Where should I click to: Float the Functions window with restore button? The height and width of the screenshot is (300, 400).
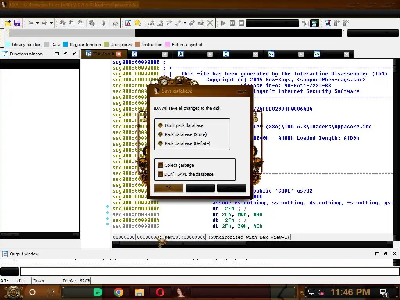point(66,54)
